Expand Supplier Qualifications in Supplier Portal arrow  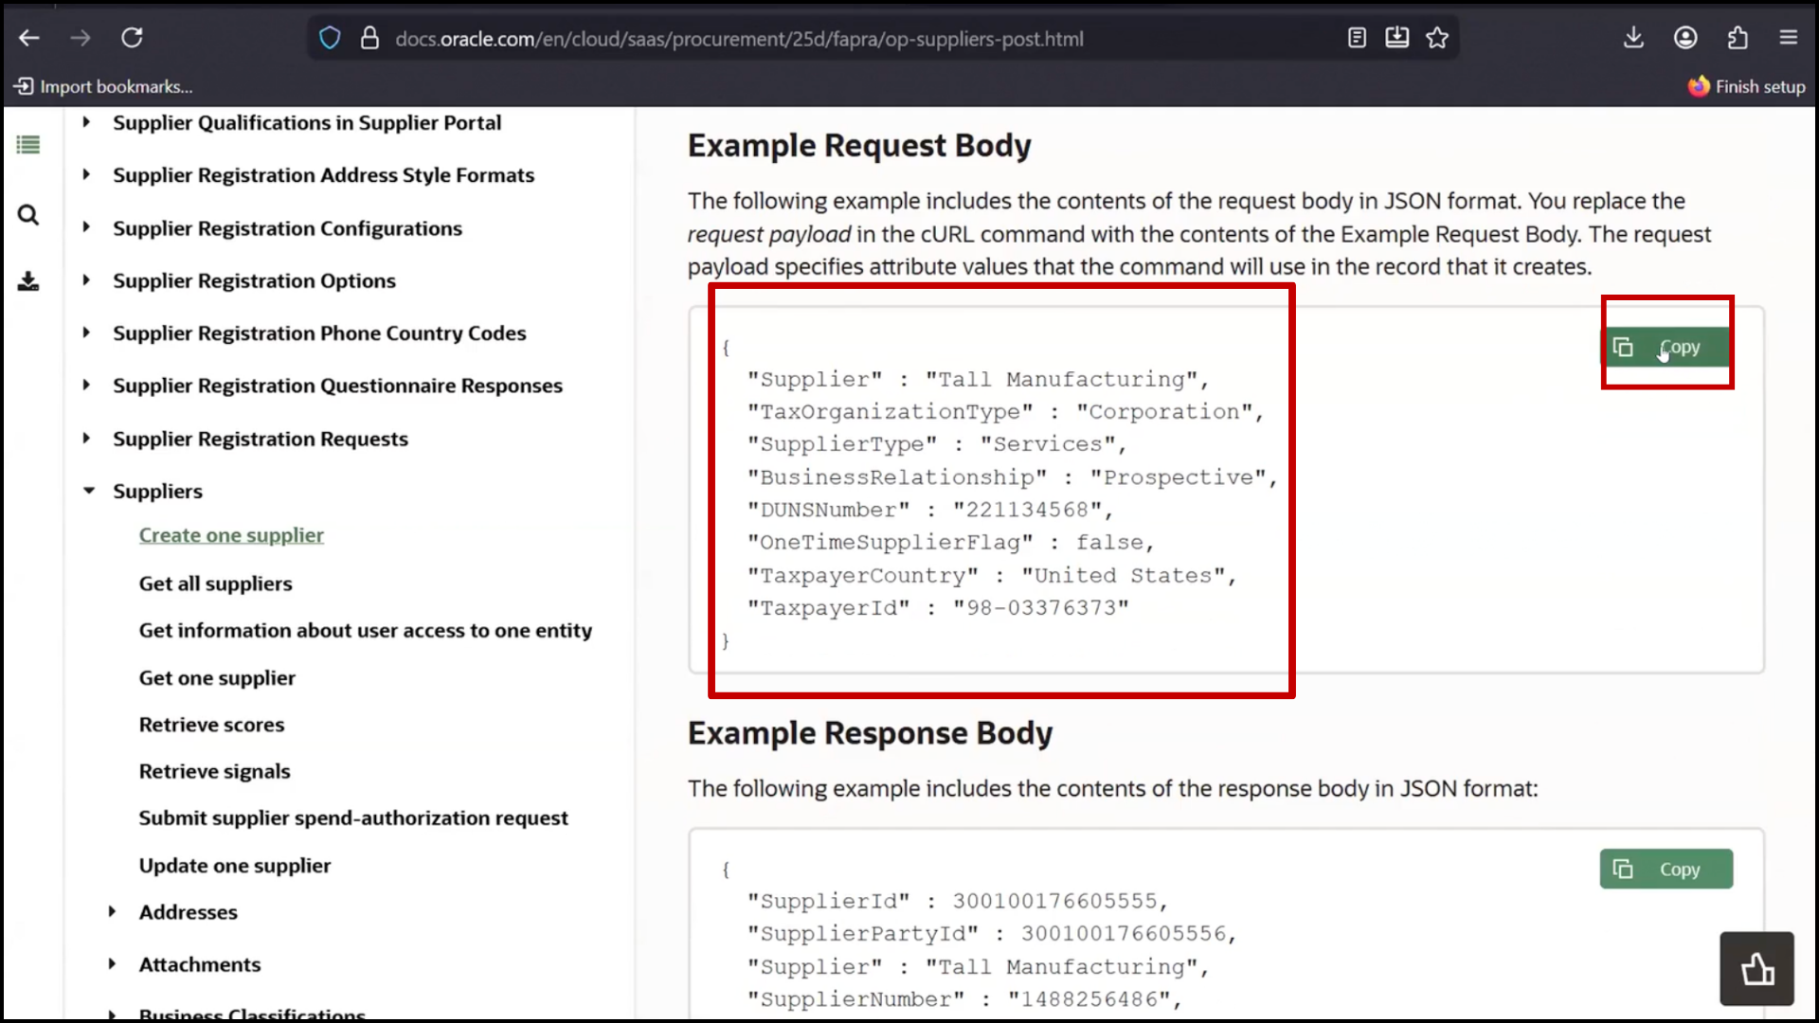pyautogui.click(x=86, y=122)
